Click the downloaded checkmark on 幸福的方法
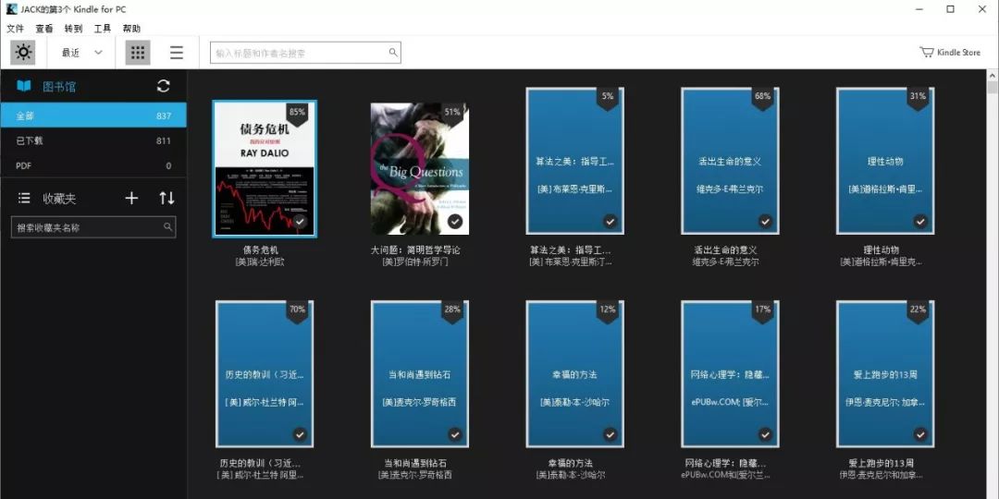 [x=610, y=434]
